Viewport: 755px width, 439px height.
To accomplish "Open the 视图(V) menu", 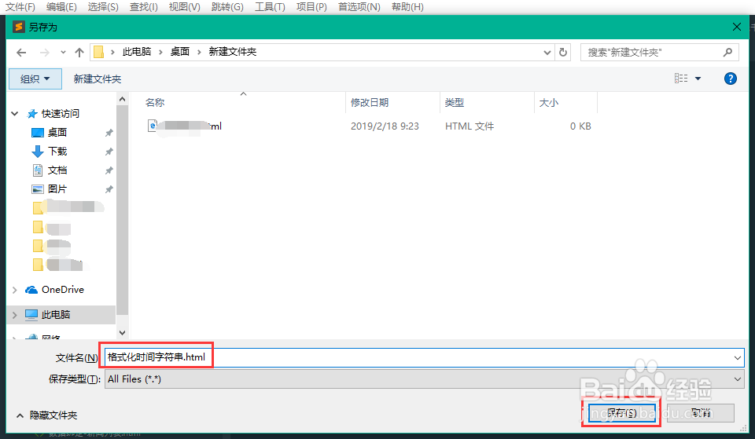I will coord(184,7).
